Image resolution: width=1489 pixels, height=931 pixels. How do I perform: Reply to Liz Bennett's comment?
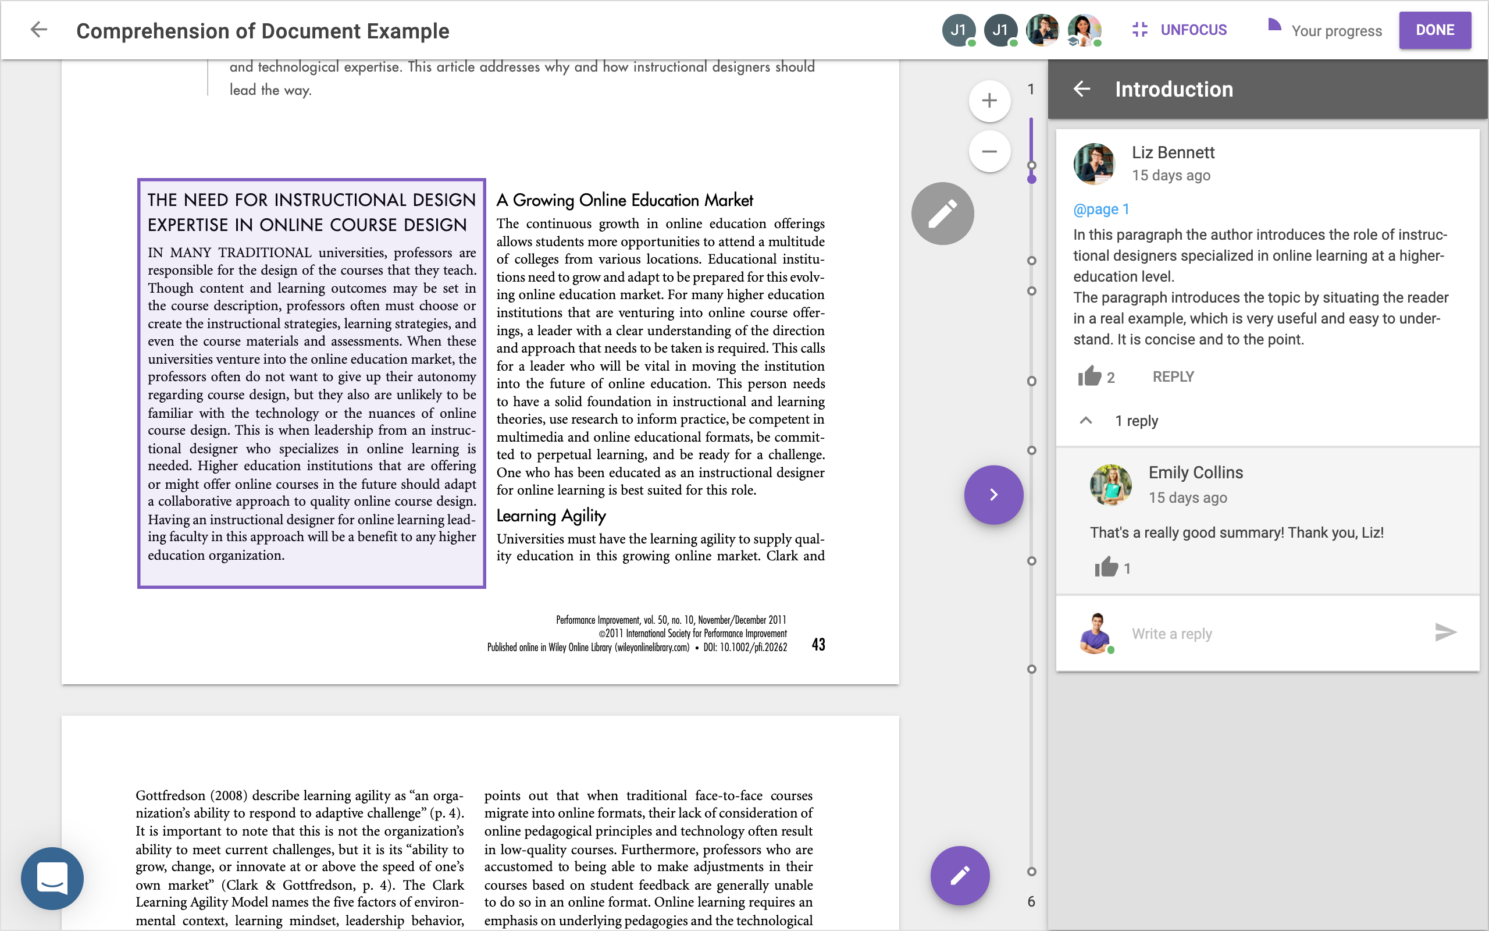tap(1173, 376)
